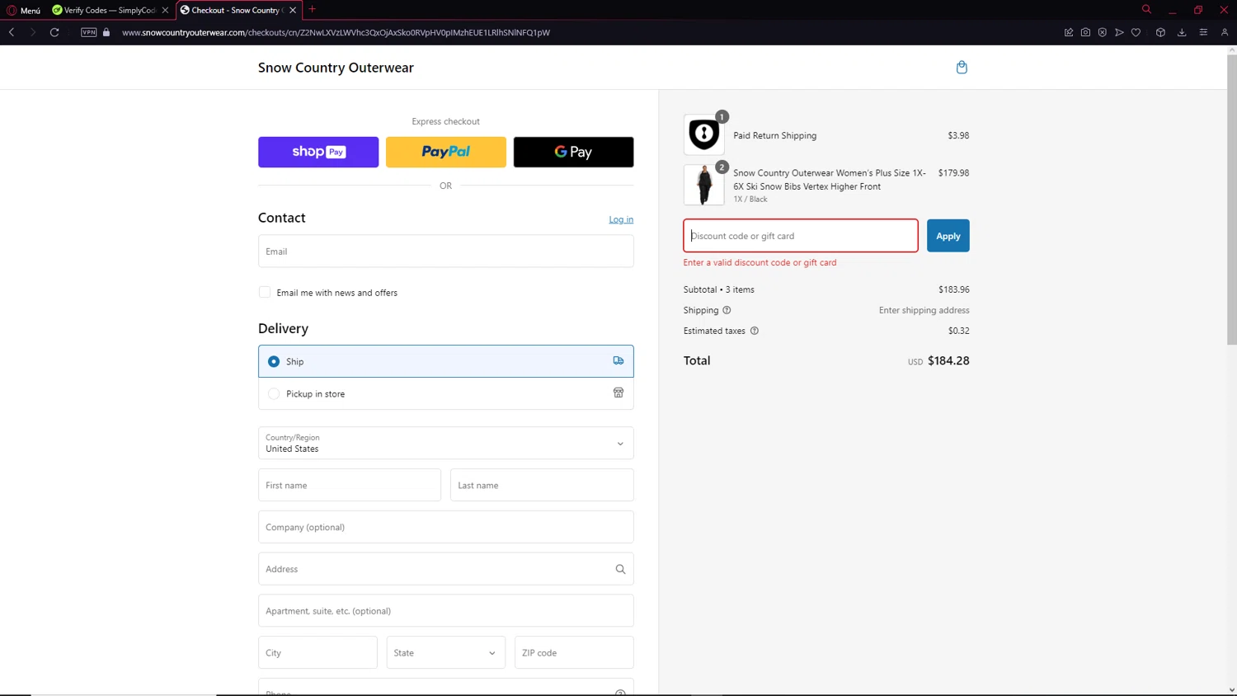The width and height of the screenshot is (1237, 696).
Task: Open the extensions cube icon
Action: pyautogui.click(x=1160, y=32)
